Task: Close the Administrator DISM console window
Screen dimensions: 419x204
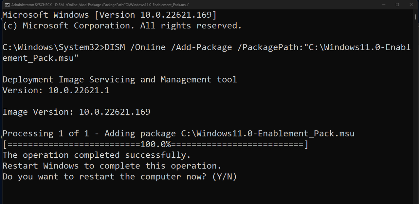Action: (411, 5)
